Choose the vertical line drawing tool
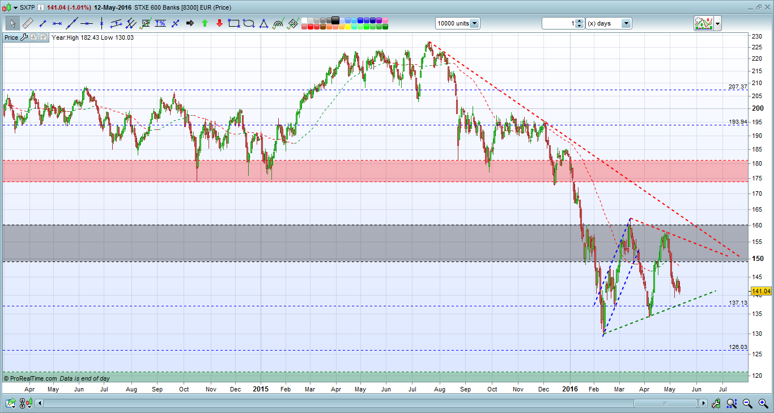Viewport: 774px width, 413px height. pyautogui.click(x=101, y=23)
